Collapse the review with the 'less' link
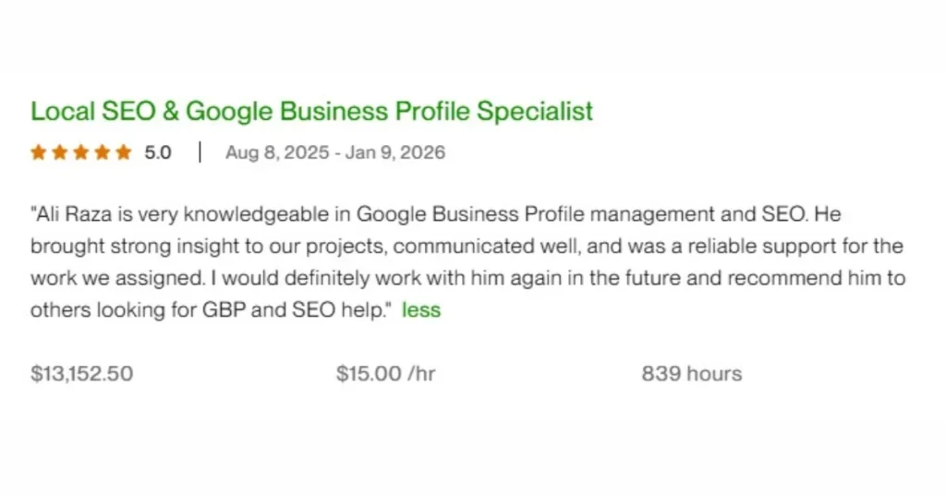Screen dimensions: 946x495 pos(421,310)
